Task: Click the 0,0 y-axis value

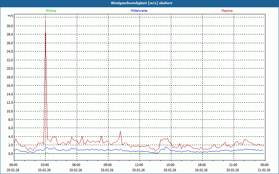Action: coord(10,154)
